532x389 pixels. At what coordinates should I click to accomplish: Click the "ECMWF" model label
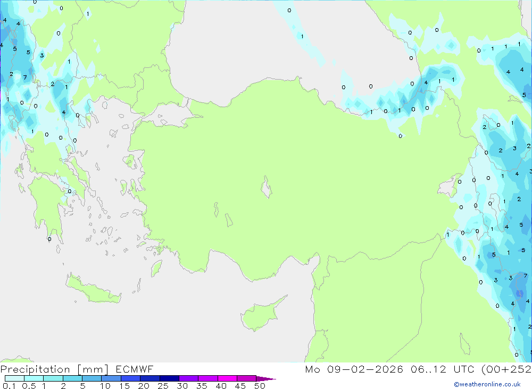coord(135,369)
